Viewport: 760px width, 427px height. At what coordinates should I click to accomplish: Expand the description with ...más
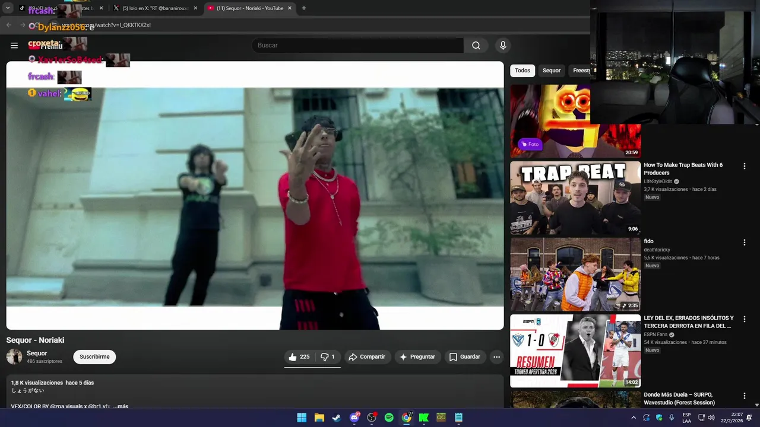[121, 407]
